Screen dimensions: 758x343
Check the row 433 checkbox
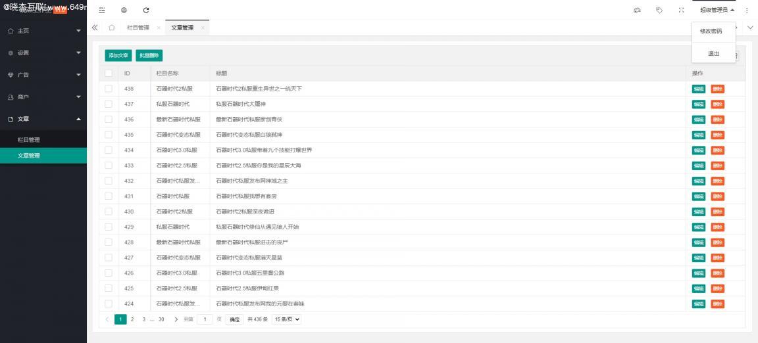coord(109,166)
